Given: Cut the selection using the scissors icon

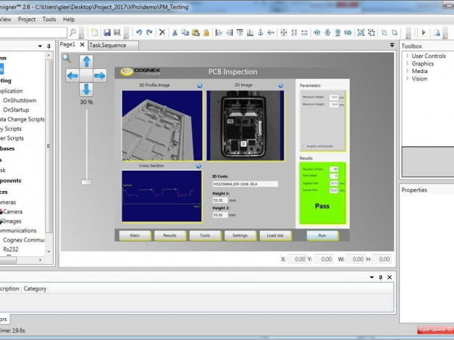Looking at the screenshot, I should click(175, 33).
